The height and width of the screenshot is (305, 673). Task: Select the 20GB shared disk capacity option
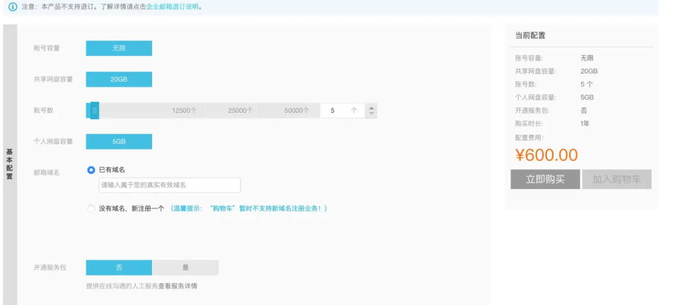[118, 79]
